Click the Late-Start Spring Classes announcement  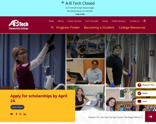click(x=116, y=117)
